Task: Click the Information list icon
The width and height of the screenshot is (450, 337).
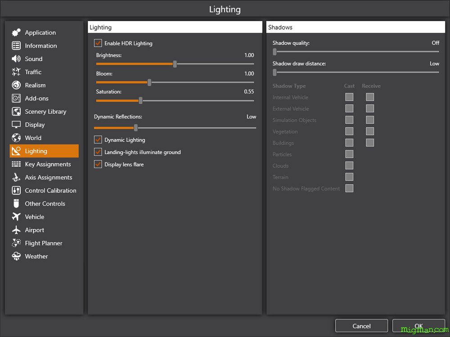Action: pos(16,45)
